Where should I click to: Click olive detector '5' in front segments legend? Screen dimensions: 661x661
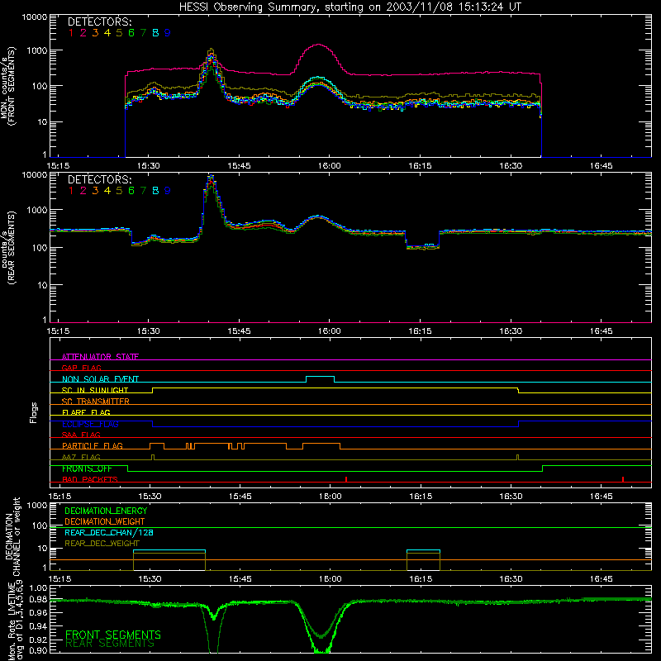(119, 33)
